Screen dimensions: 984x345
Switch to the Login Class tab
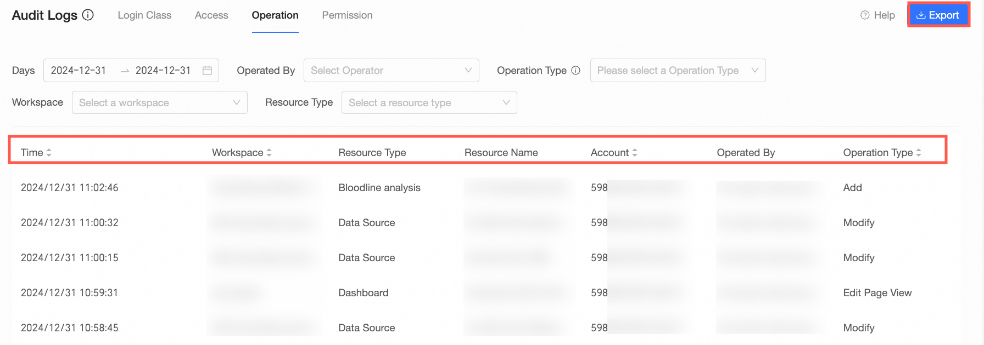coord(144,15)
